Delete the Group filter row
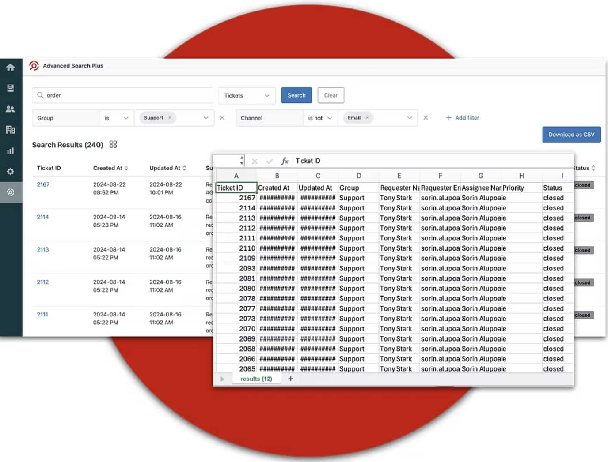The image size is (608, 462). click(x=222, y=118)
